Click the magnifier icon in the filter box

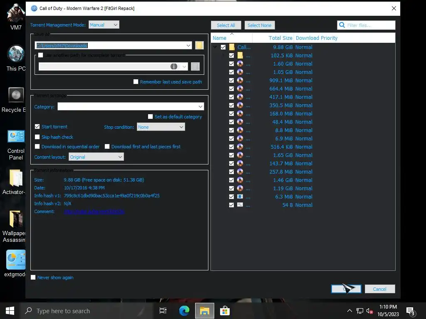tap(342, 25)
